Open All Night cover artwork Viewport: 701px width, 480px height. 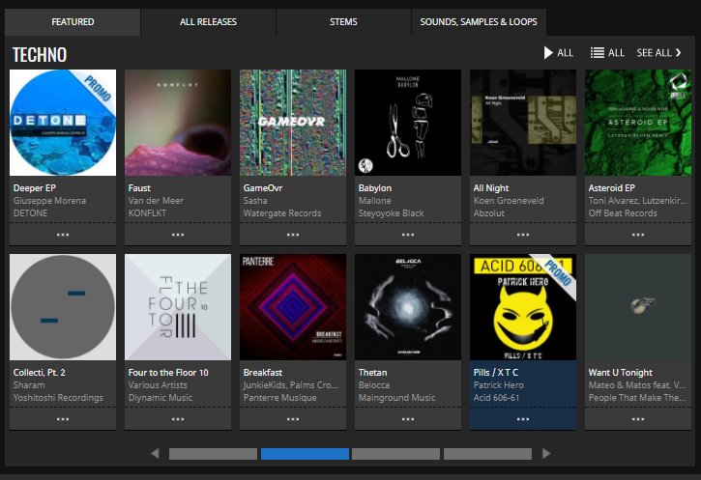523,123
